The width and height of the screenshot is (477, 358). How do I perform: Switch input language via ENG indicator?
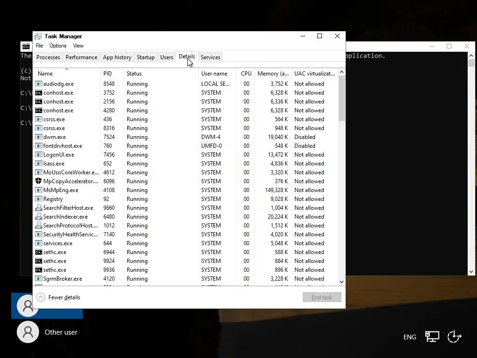click(x=409, y=337)
